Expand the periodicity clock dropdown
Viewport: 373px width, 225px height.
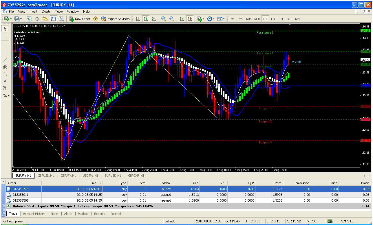tap(211, 19)
